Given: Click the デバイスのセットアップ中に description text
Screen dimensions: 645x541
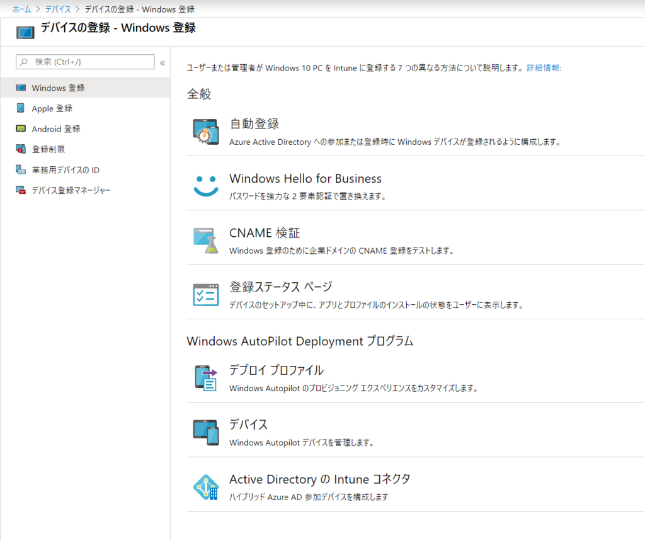Looking at the screenshot, I should point(376,305).
